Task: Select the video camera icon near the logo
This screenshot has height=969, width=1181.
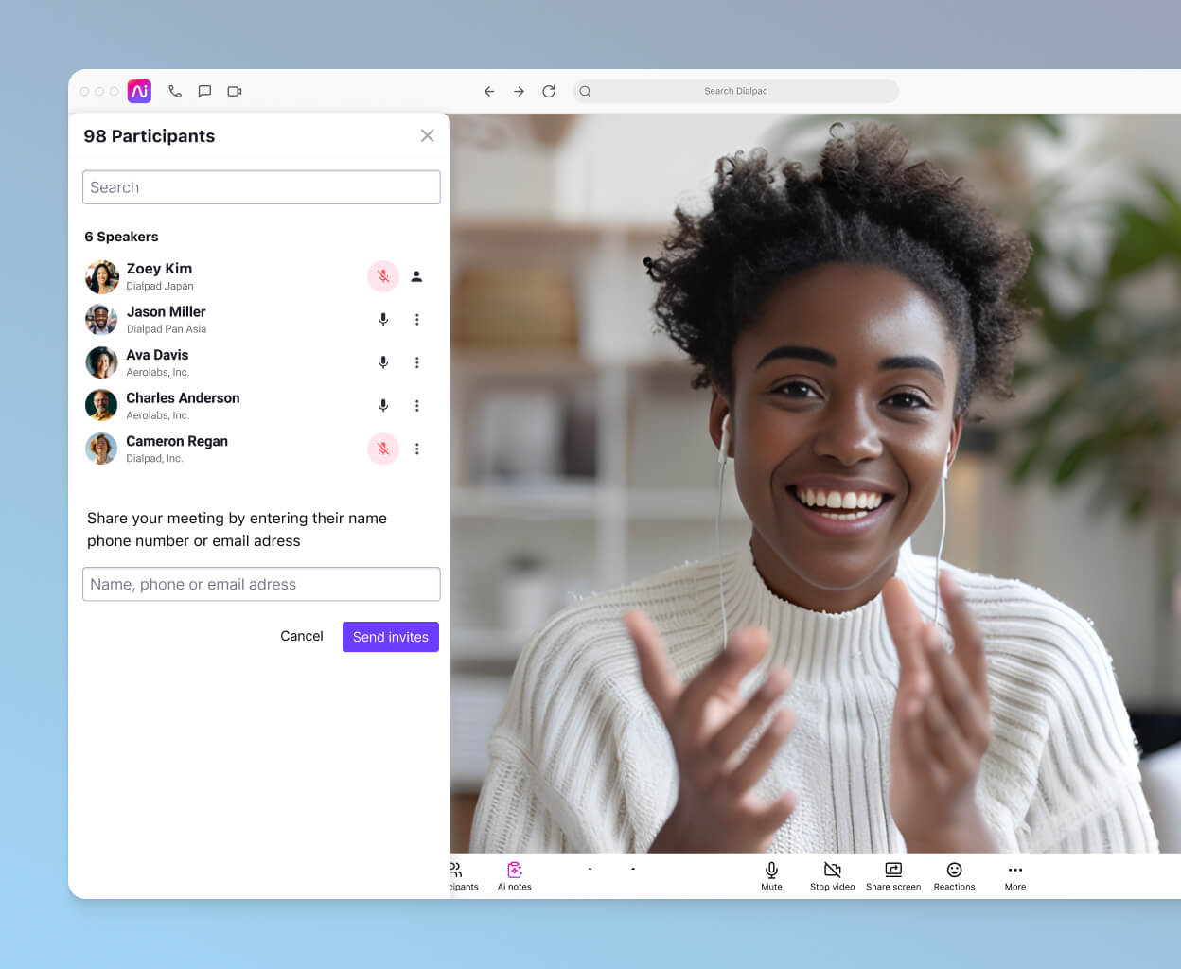Action: pyautogui.click(x=235, y=91)
